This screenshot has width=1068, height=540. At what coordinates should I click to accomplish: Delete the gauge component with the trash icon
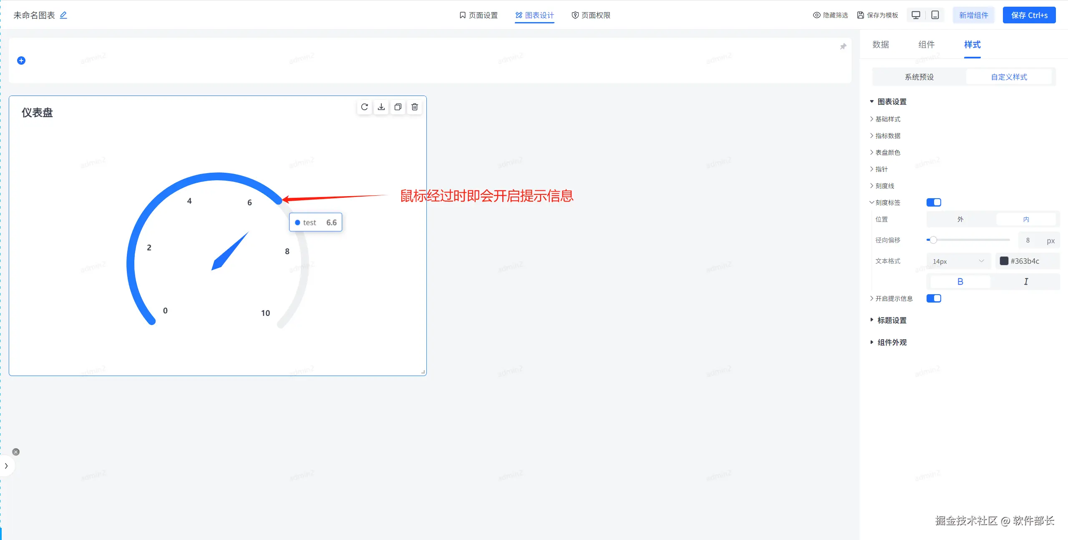[414, 107]
